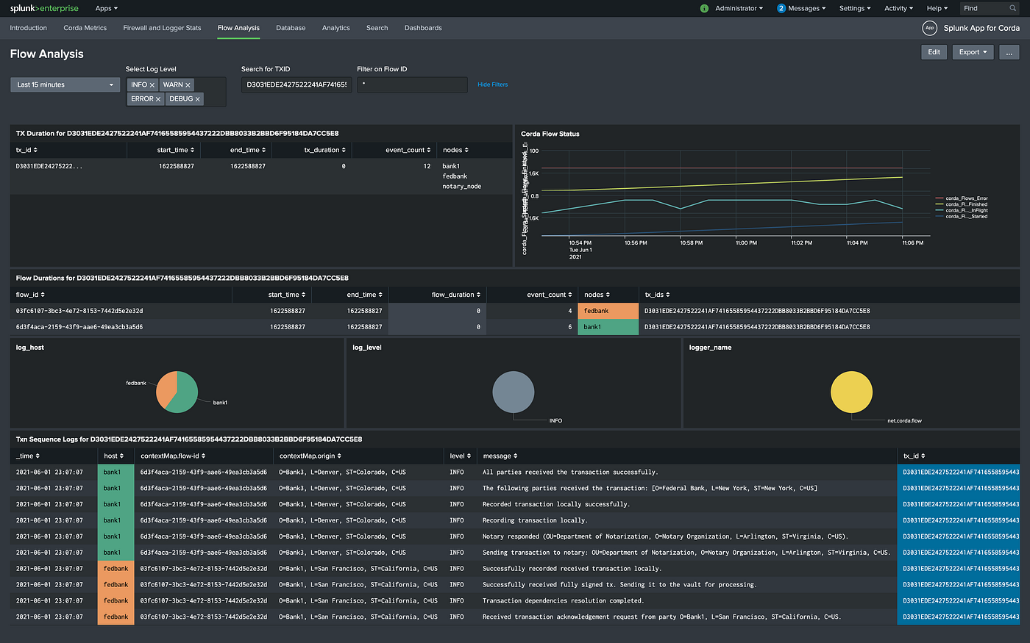Click the green bank1 cell in Flow Durations
The height and width of the screenshot is (643, 1030).
(x=608, y=327)
